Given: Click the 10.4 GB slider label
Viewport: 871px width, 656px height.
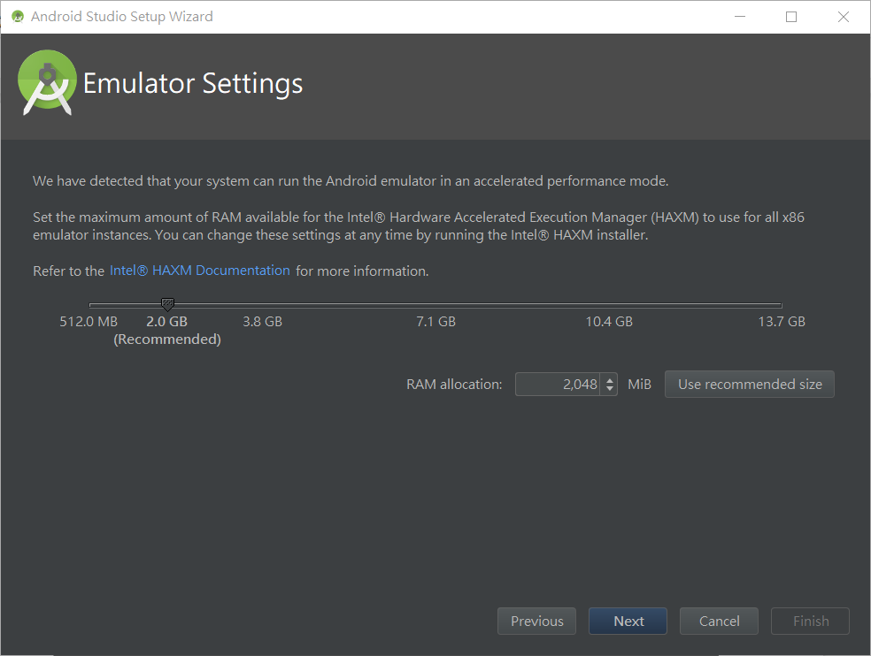Looking at the screenshot, I should 609,321.
